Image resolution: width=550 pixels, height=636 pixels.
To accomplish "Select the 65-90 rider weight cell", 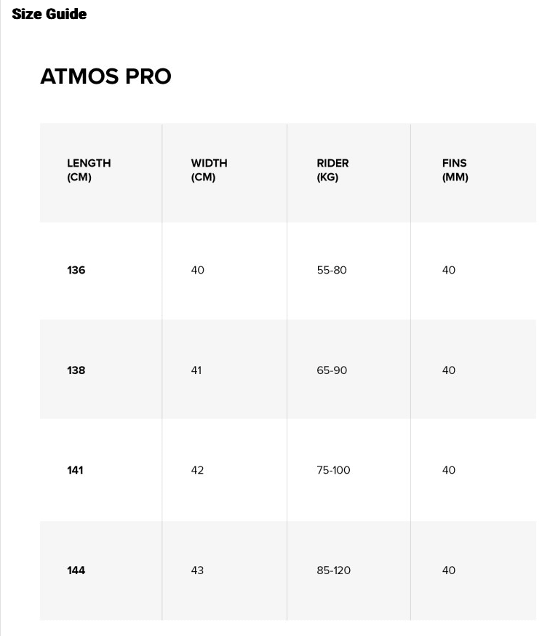I will 332,370.
